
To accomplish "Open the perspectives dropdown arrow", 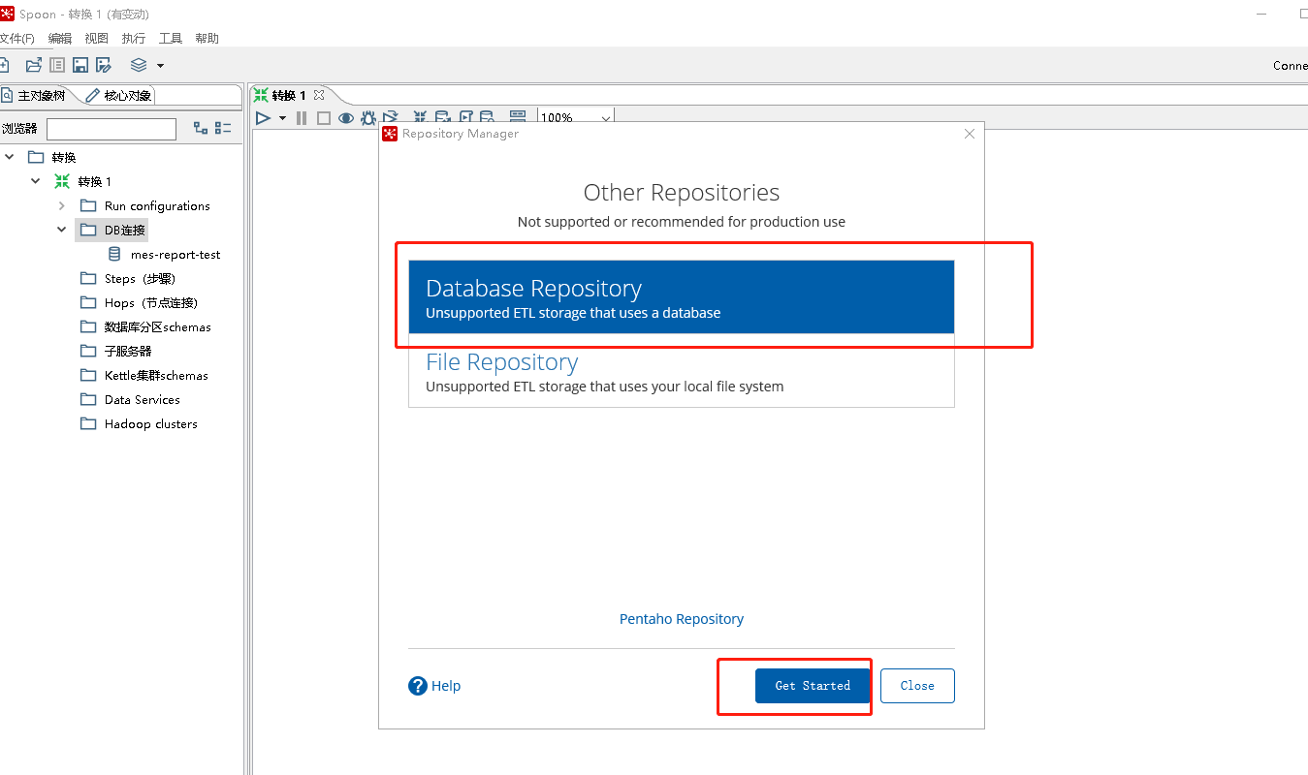I will click(160, 66).
